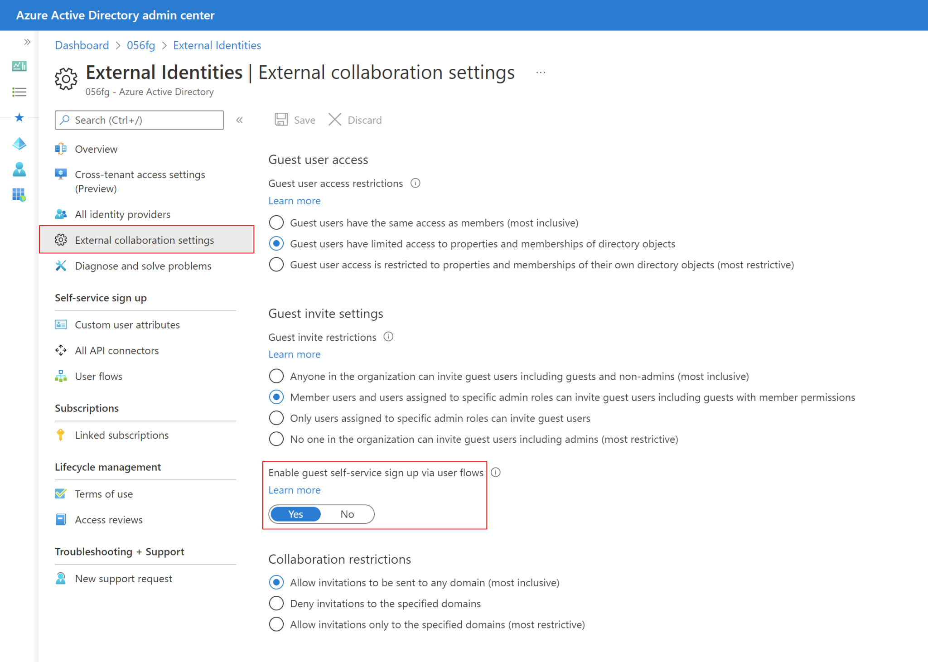Expand the left rail with double arrows

click(x=27, y=41)
